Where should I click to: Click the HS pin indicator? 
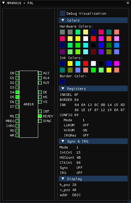40,97
